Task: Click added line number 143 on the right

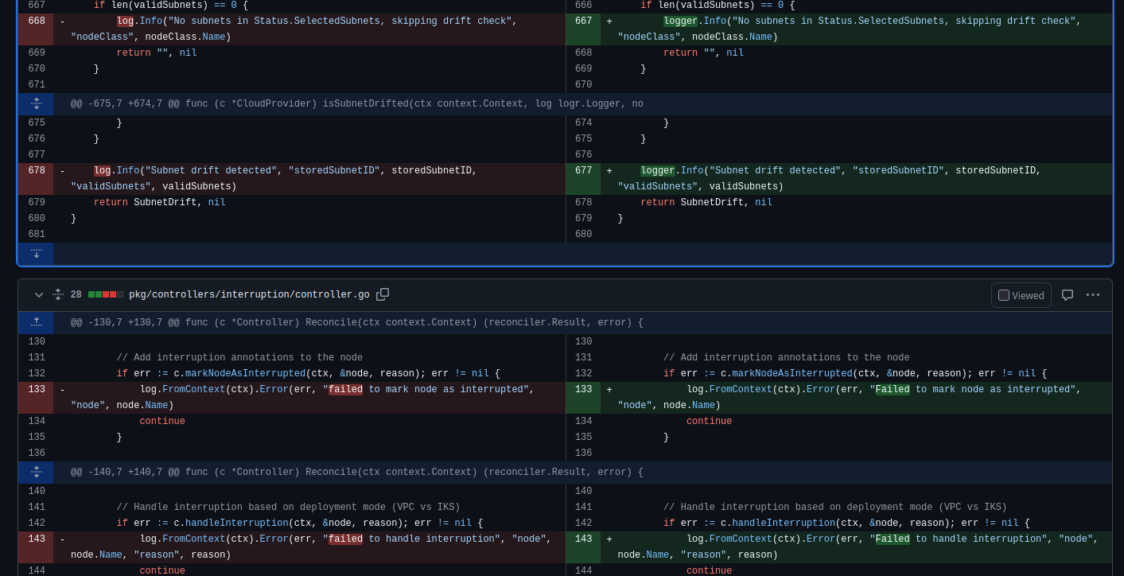Action: coord(583,539)
